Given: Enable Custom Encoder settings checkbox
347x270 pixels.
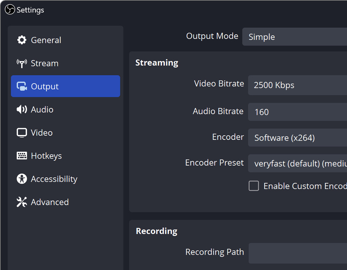Looking at the screenshot, I should pyautogui.click(x=254, y=186).
